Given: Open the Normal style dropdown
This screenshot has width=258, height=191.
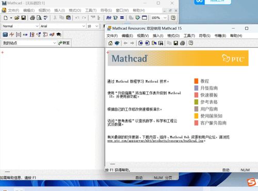Looking at the screenshot, I should pos(37,26).
